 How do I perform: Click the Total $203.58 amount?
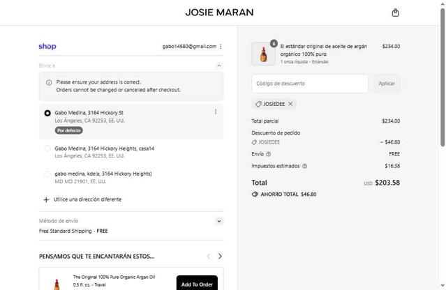pos(387,183)
